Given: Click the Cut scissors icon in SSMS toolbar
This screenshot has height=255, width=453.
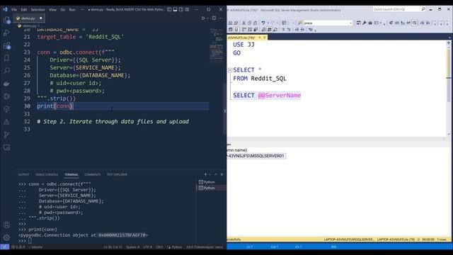Looking at the screenshot, I should click(243, 23).
